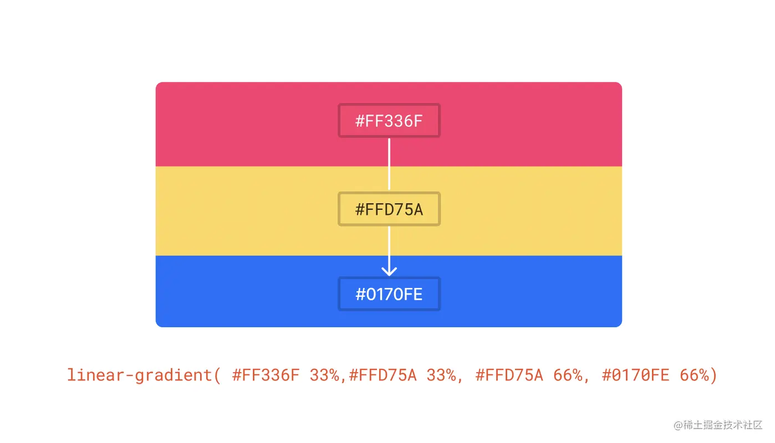This screenshot has height=443, width=775.
Task: Pick the yellow band of the gradient
Action: (389, 211)
